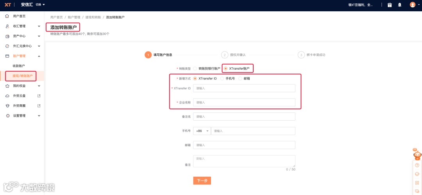Focus the 企业名称 input field

click(x=244, y=102)
